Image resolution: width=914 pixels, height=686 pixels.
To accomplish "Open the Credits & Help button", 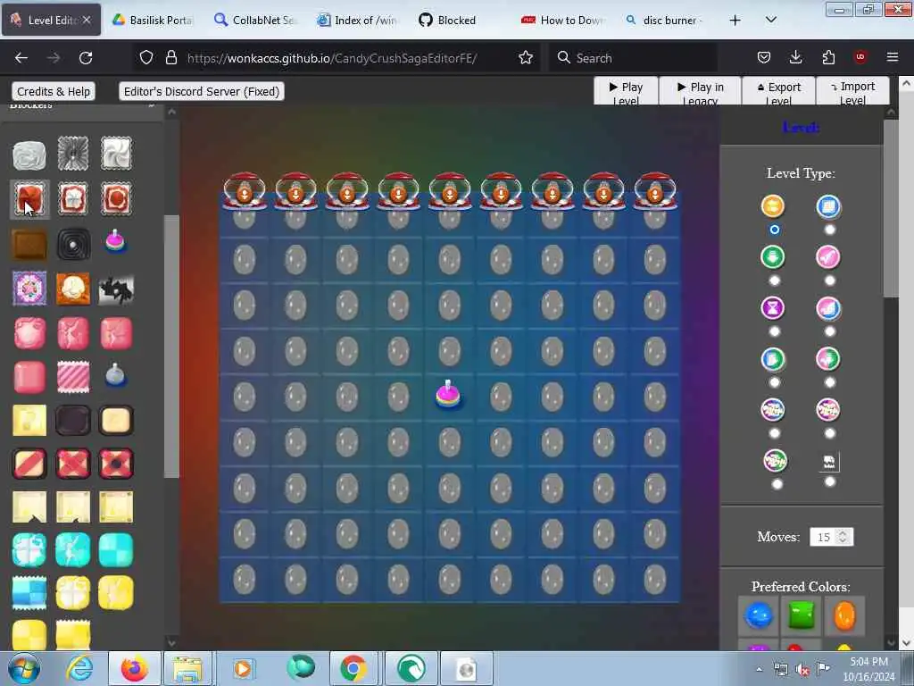I will click(x=53, y=92).
